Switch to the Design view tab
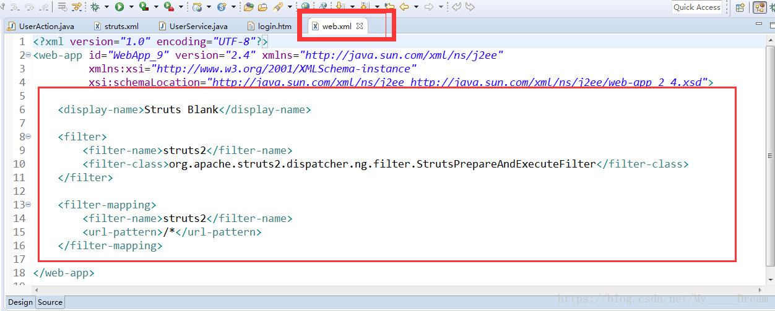 pyautogui.click(x=20, y=302)
